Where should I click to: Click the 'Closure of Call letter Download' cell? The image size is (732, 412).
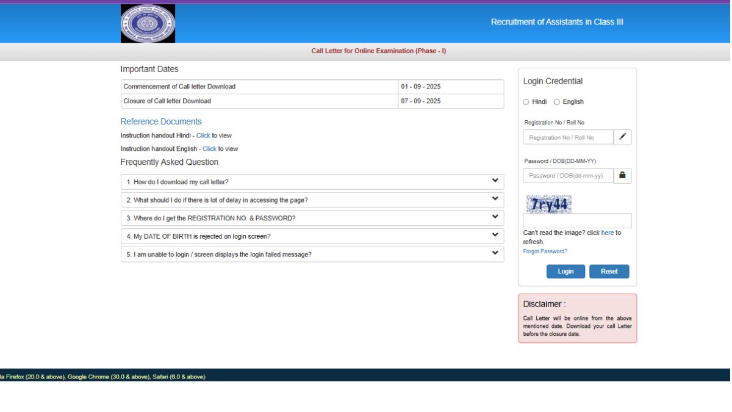click(260, 101)
